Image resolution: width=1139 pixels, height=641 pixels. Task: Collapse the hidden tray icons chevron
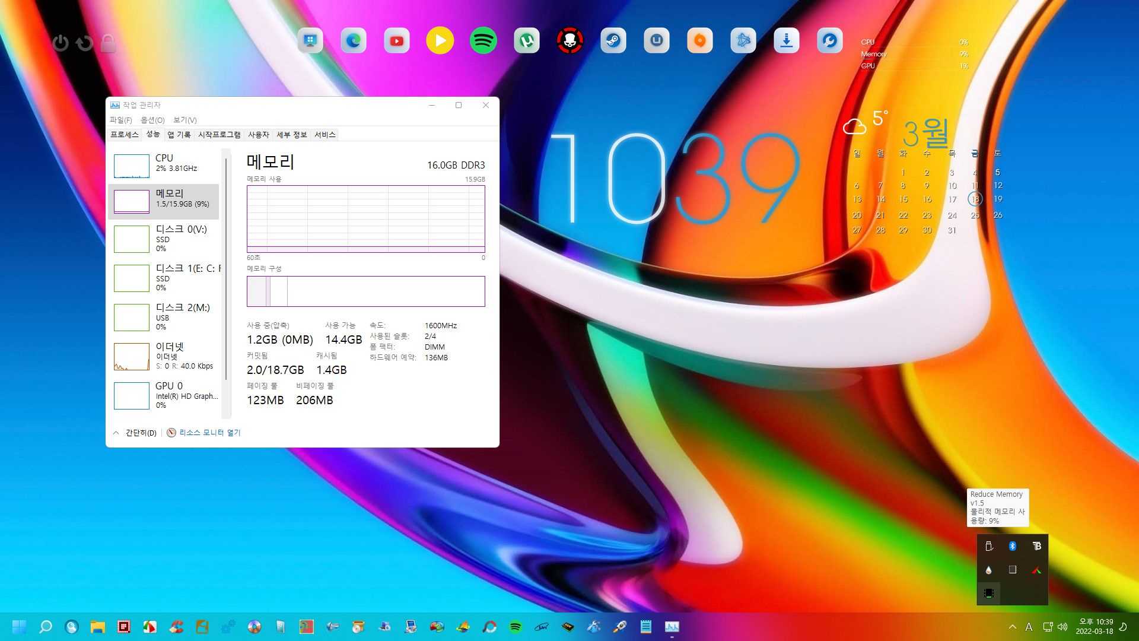tap(1013, 627)
